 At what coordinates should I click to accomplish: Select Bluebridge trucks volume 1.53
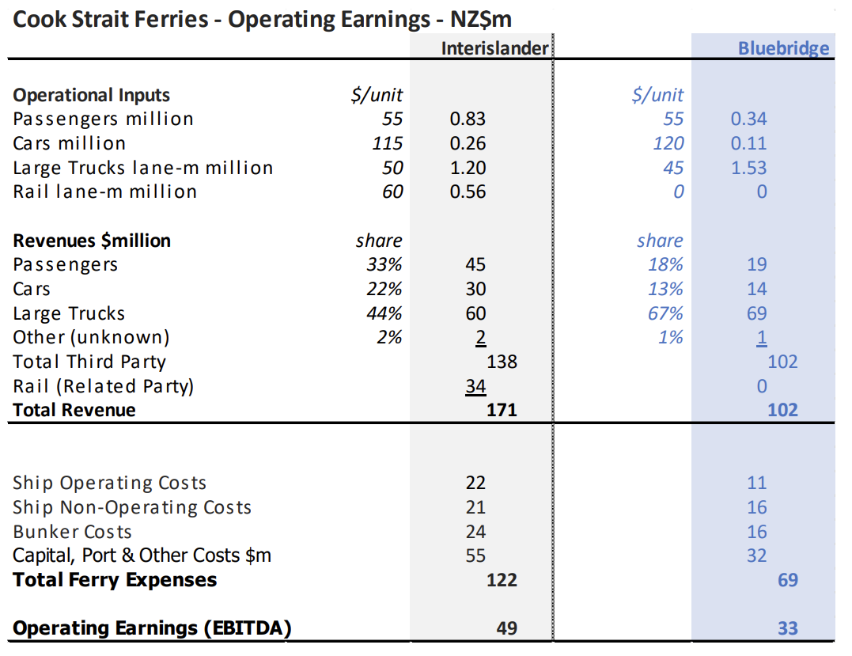(748, 168)
